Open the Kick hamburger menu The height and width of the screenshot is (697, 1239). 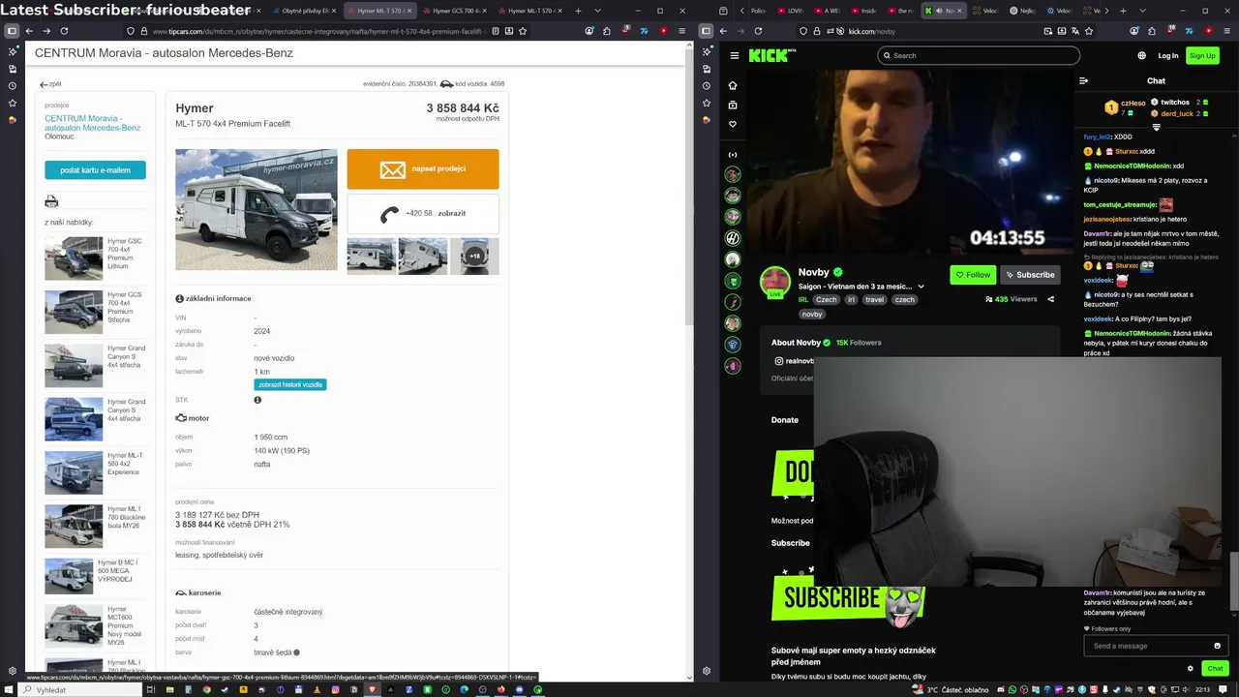(735, 55)
